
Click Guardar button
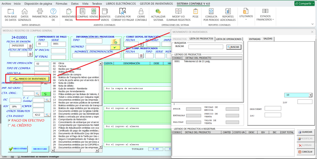click(x=306, y=132)
